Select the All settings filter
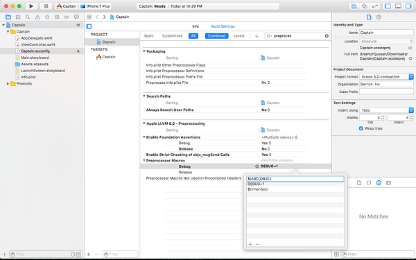 [x=193, y=36]
